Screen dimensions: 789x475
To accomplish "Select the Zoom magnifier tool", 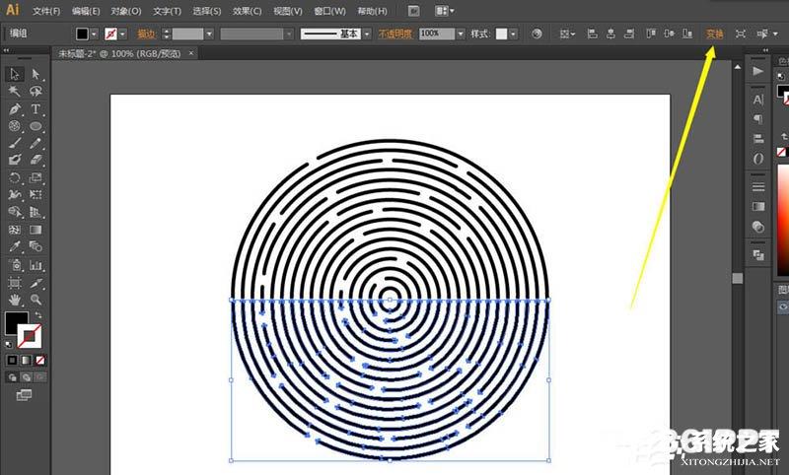I will click(36, 301).
